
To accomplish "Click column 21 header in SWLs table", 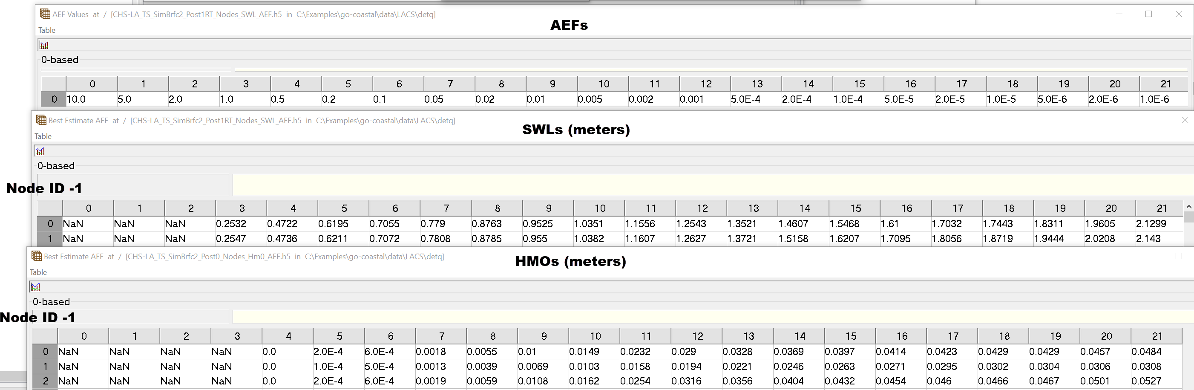I will click(x=1161, y=208).
